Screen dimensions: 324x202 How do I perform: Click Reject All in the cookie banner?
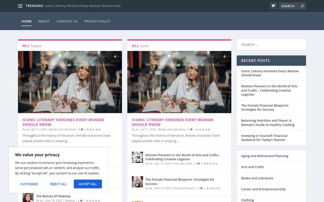(58, 184)
